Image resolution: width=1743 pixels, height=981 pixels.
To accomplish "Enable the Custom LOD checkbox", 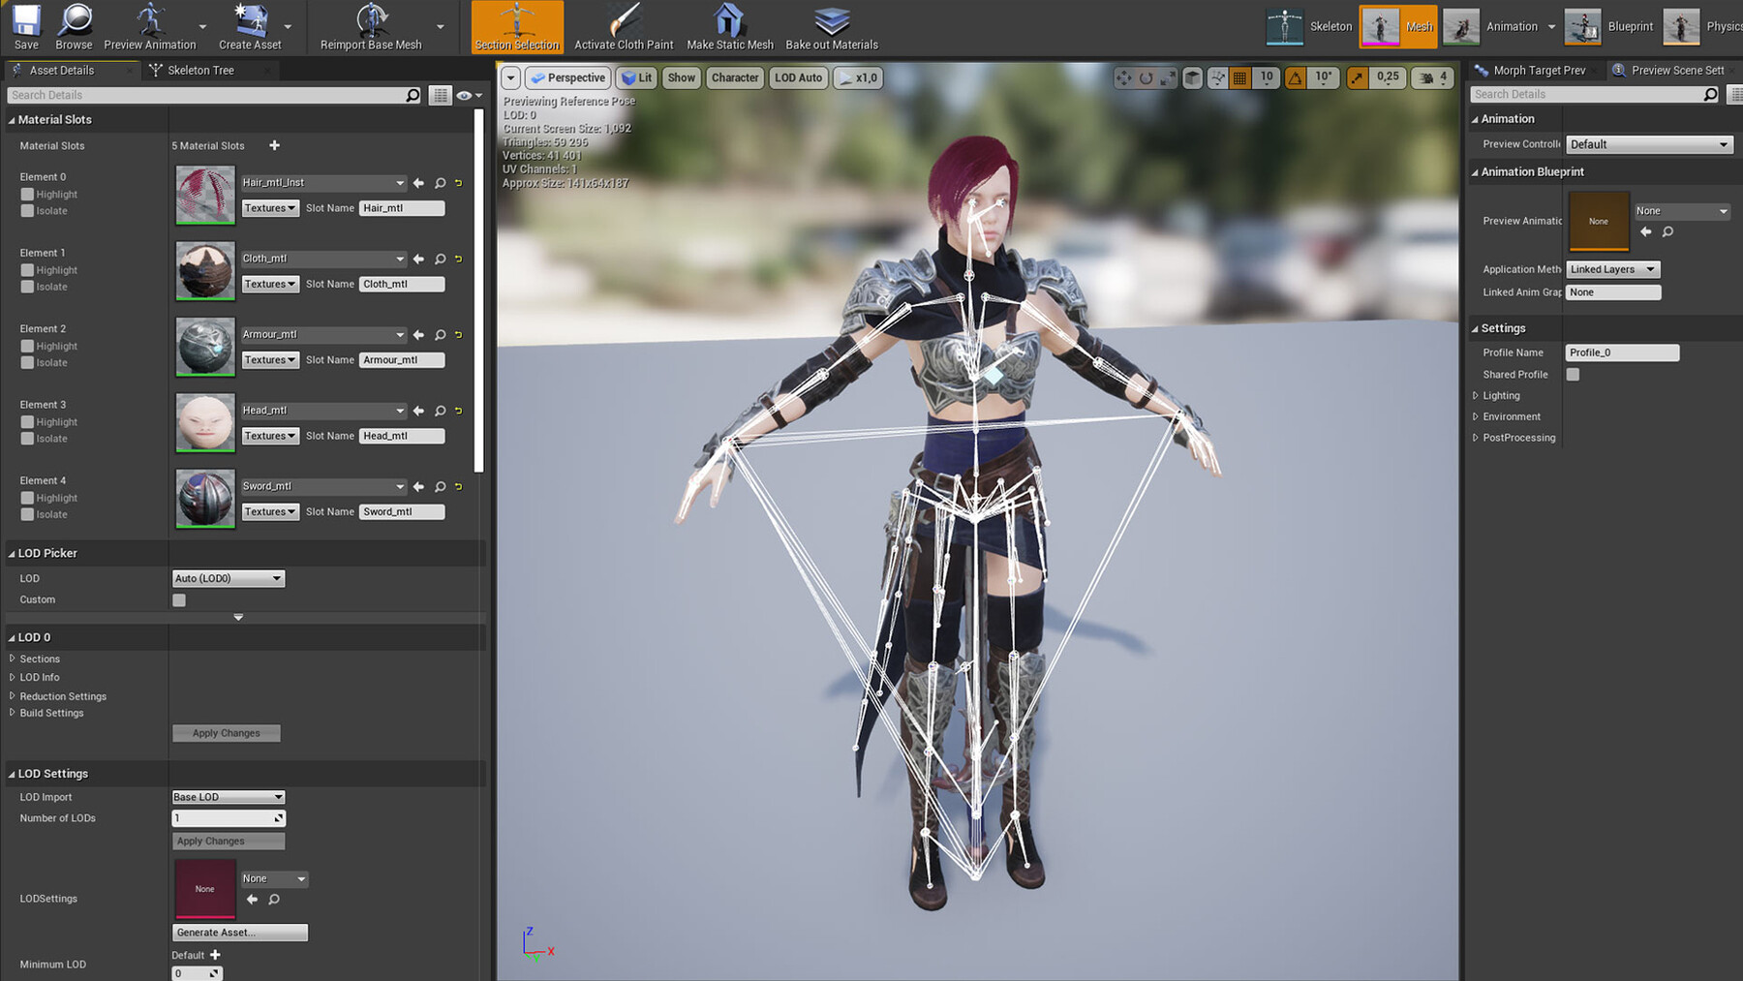I will coord(178,599).
